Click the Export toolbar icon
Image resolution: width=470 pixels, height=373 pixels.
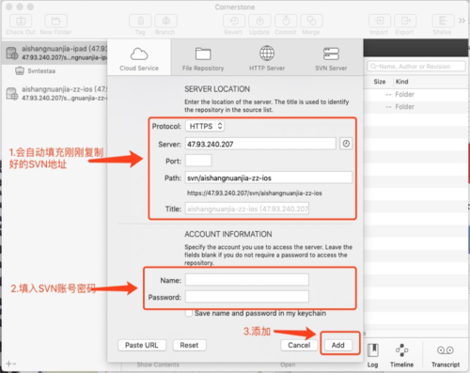405,21
